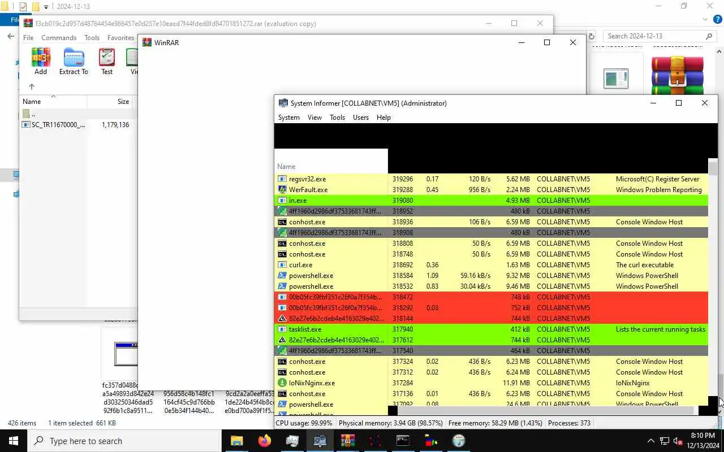Open the System menu in System Informer
The height and width of the screenshot is (452, 724).
pos(288,118)
